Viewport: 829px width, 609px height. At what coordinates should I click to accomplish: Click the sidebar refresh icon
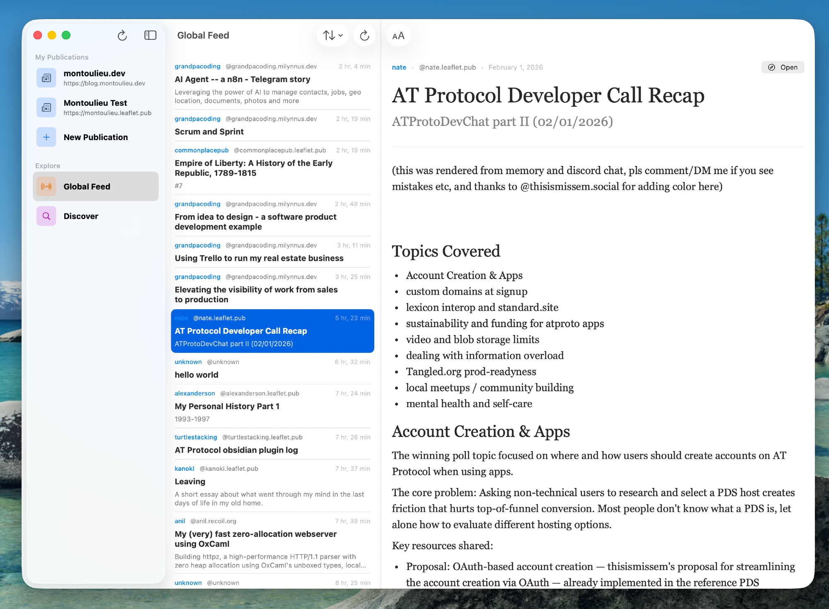coord(122,36)
